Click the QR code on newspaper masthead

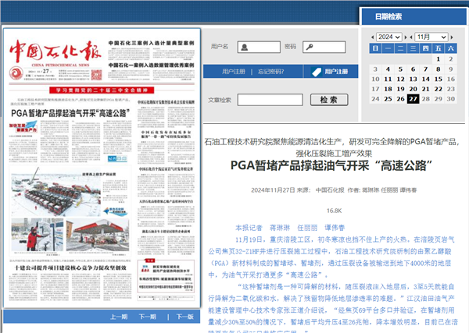96,75
